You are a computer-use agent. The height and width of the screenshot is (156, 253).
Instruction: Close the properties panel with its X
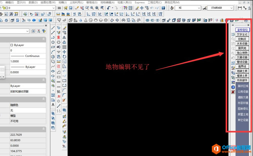[46, 26]
